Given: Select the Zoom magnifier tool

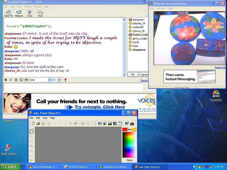Looking at the screenshot, I should tap(31, 136).
